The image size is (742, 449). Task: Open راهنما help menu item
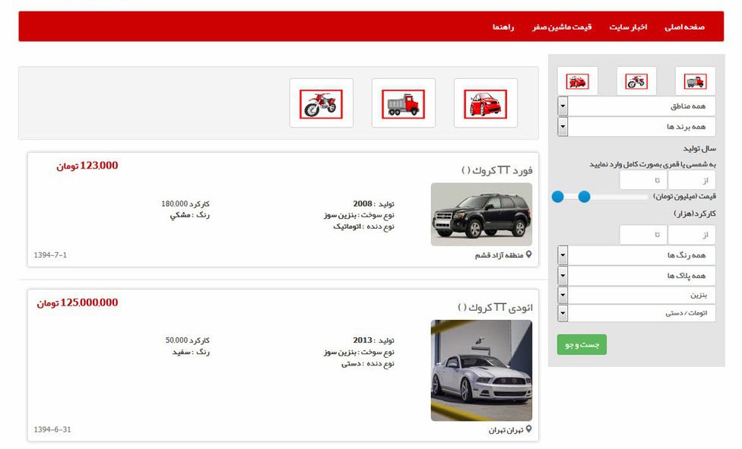click(x=503, y=27)
